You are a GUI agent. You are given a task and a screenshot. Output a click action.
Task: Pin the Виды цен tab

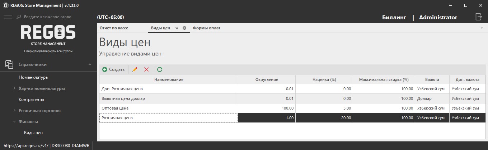click(177, 28)
